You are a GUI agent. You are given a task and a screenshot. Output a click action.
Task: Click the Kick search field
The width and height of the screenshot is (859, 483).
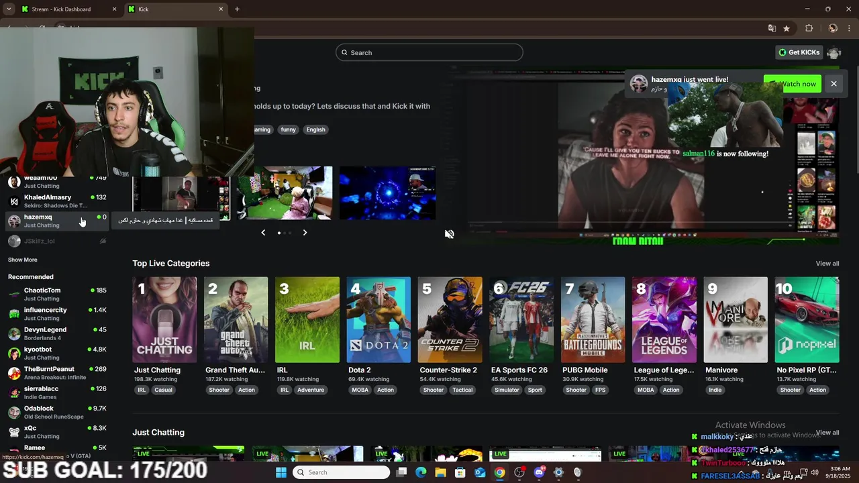pyautogui.click(x=429, y=52)
